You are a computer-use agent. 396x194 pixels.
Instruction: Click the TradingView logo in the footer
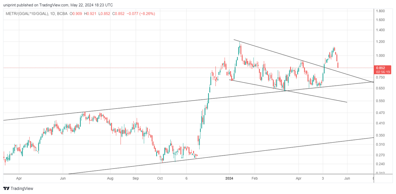click(18, 188)
